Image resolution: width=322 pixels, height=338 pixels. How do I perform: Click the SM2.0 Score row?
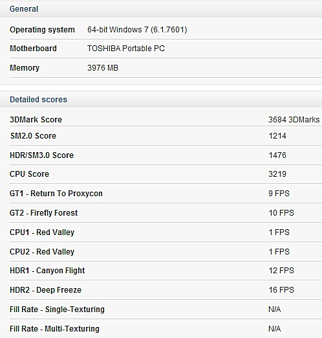[x=166, y=136]
